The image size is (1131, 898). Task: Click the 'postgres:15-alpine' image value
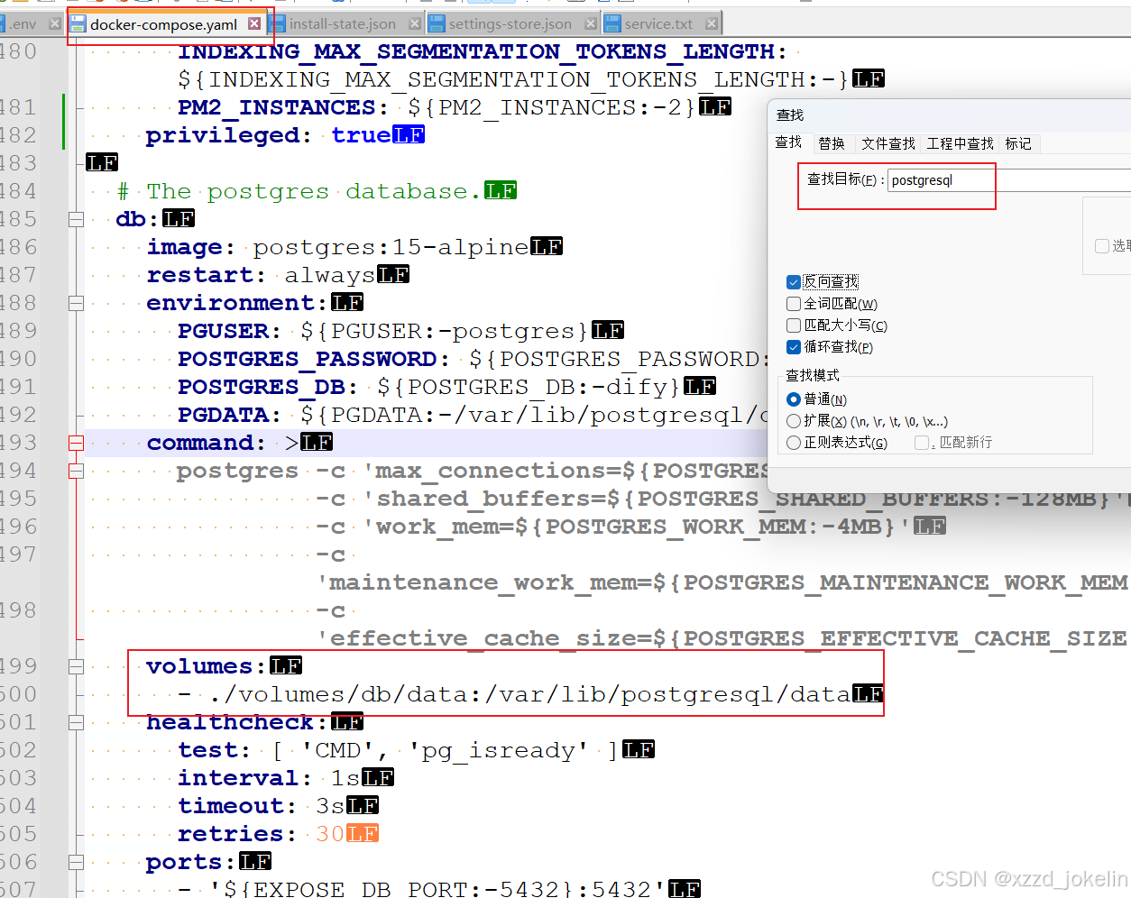point(391,247)
